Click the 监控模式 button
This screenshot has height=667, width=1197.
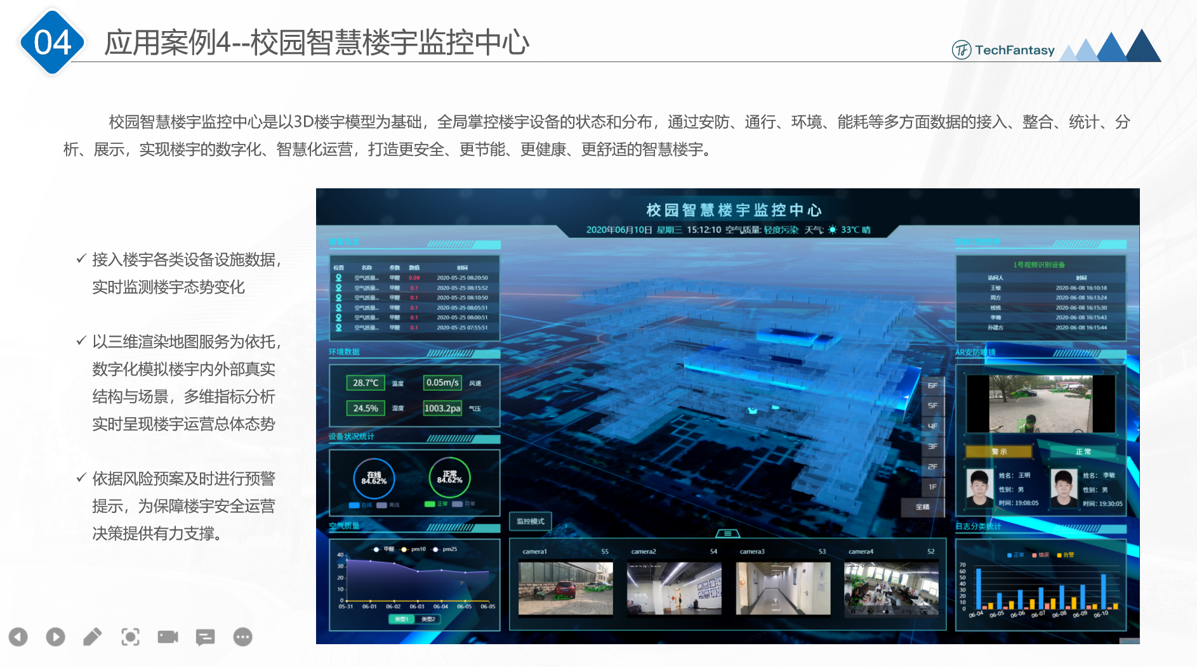(x=531, y=521)
